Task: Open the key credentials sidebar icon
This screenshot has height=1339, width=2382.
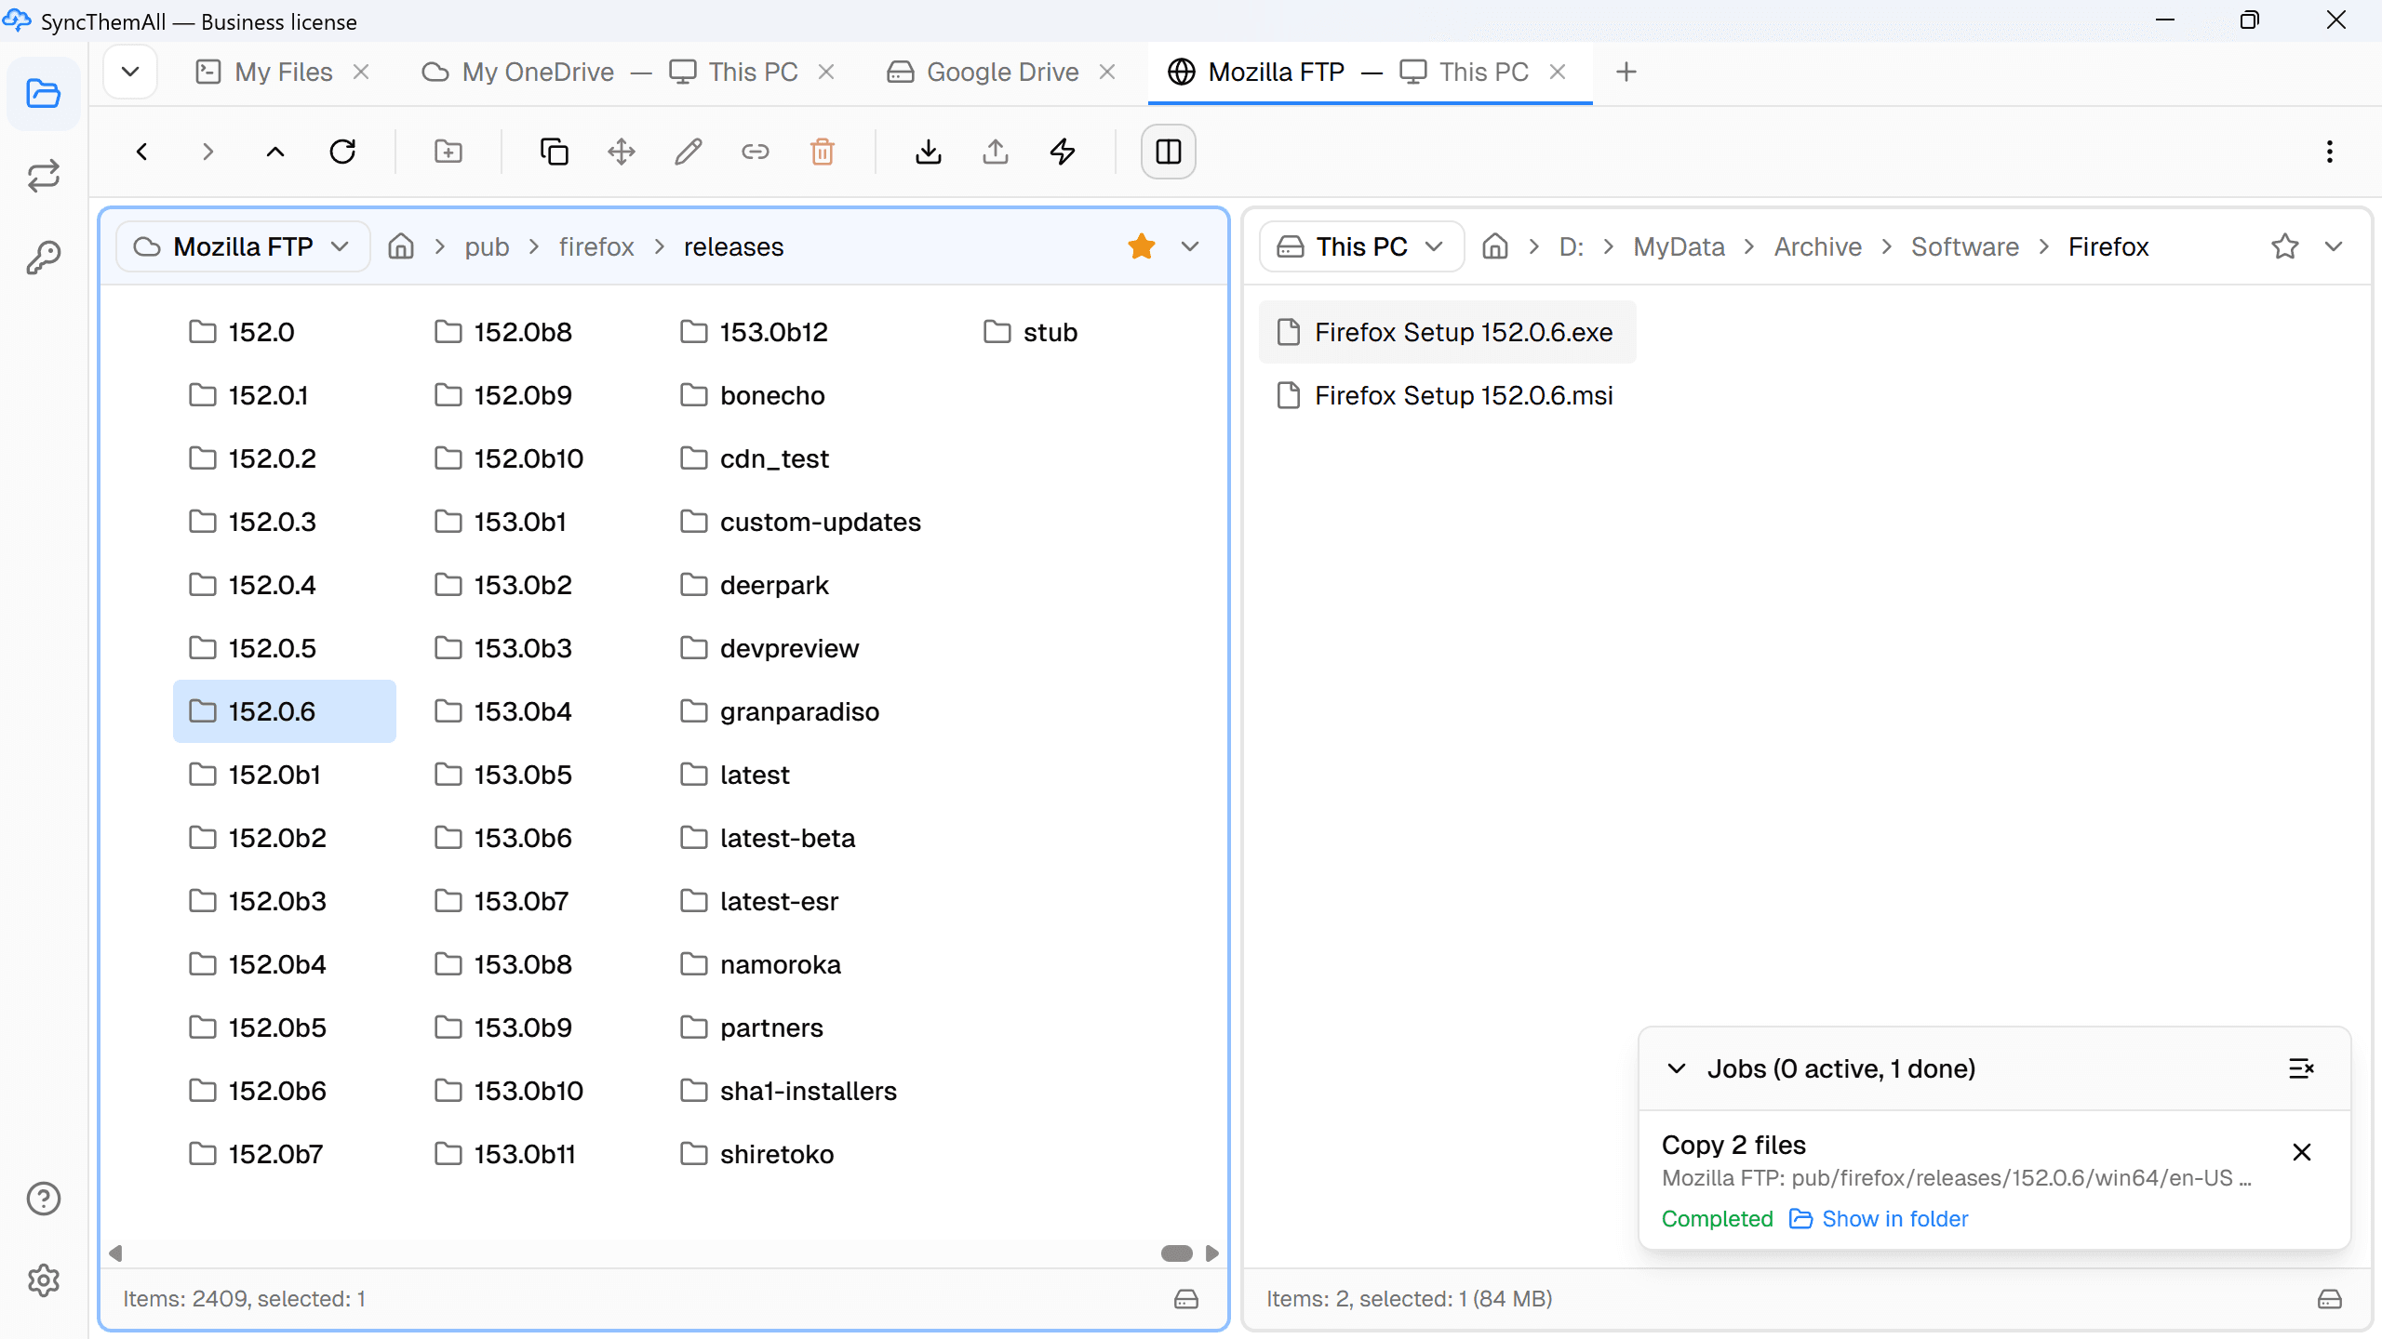Action: pos(44,258)
